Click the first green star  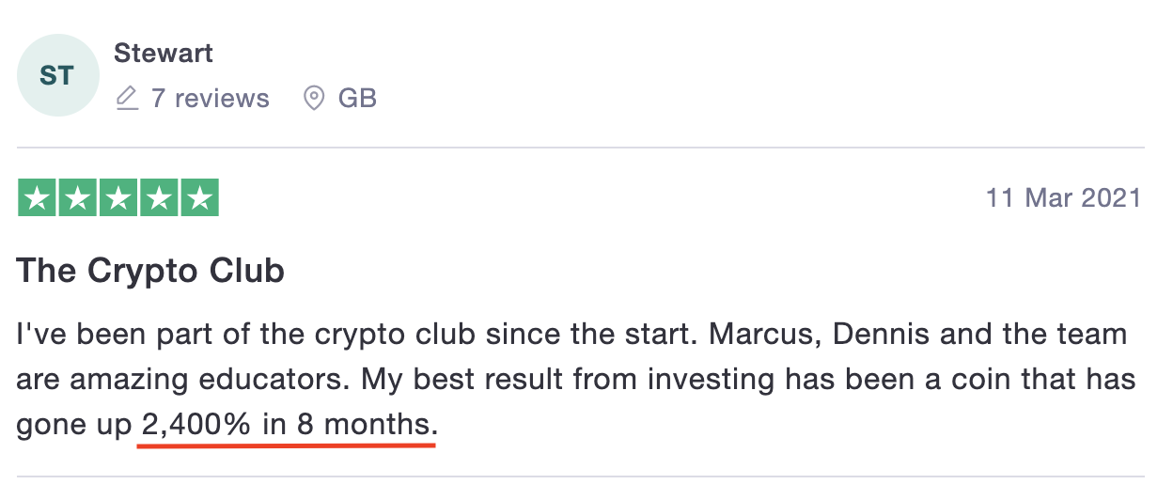click(38, 197)
